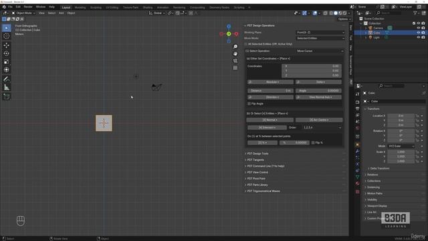Open the Window menu

click(x=41, y=7)
